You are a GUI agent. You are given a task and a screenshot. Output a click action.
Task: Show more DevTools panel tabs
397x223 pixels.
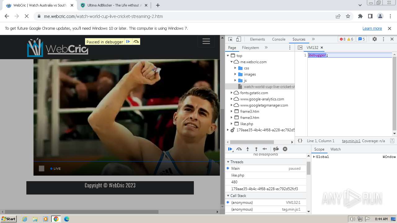pos(313,39)
